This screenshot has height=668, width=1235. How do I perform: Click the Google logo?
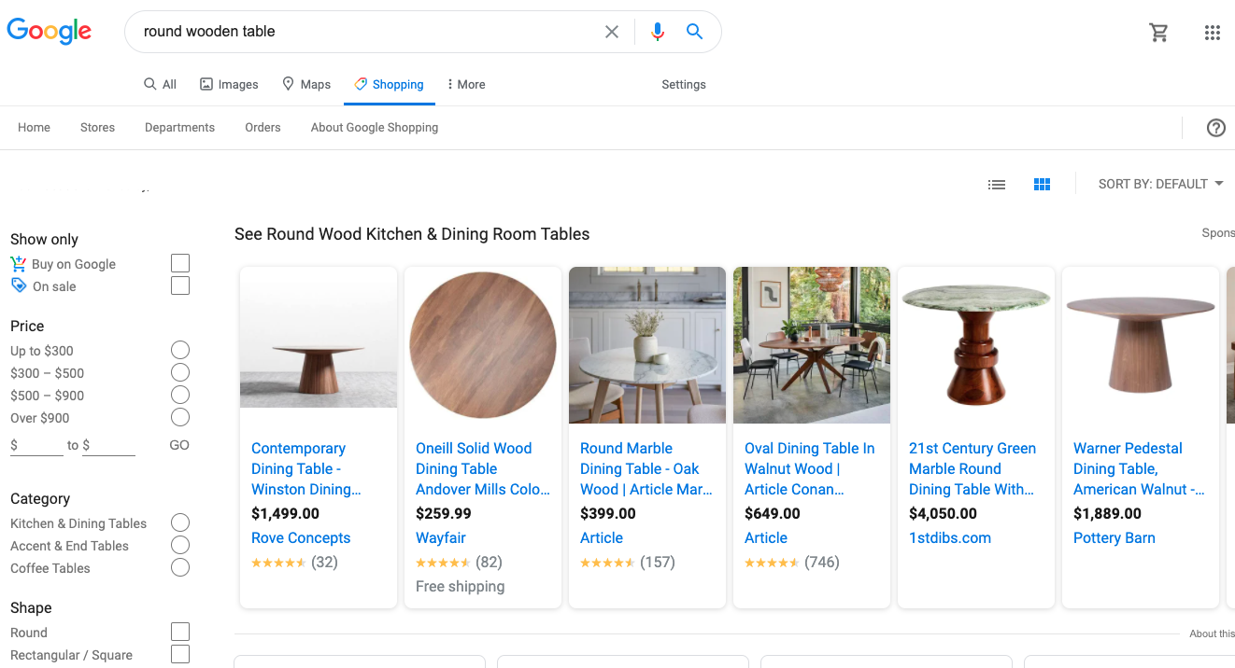(x=50, y=31)
